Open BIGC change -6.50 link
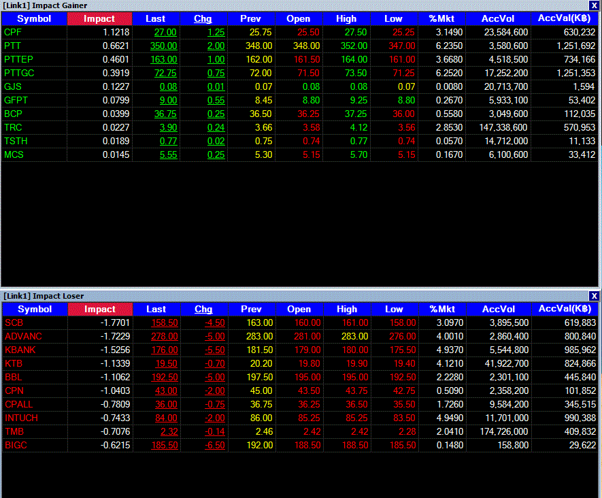 tap(215, 446)
